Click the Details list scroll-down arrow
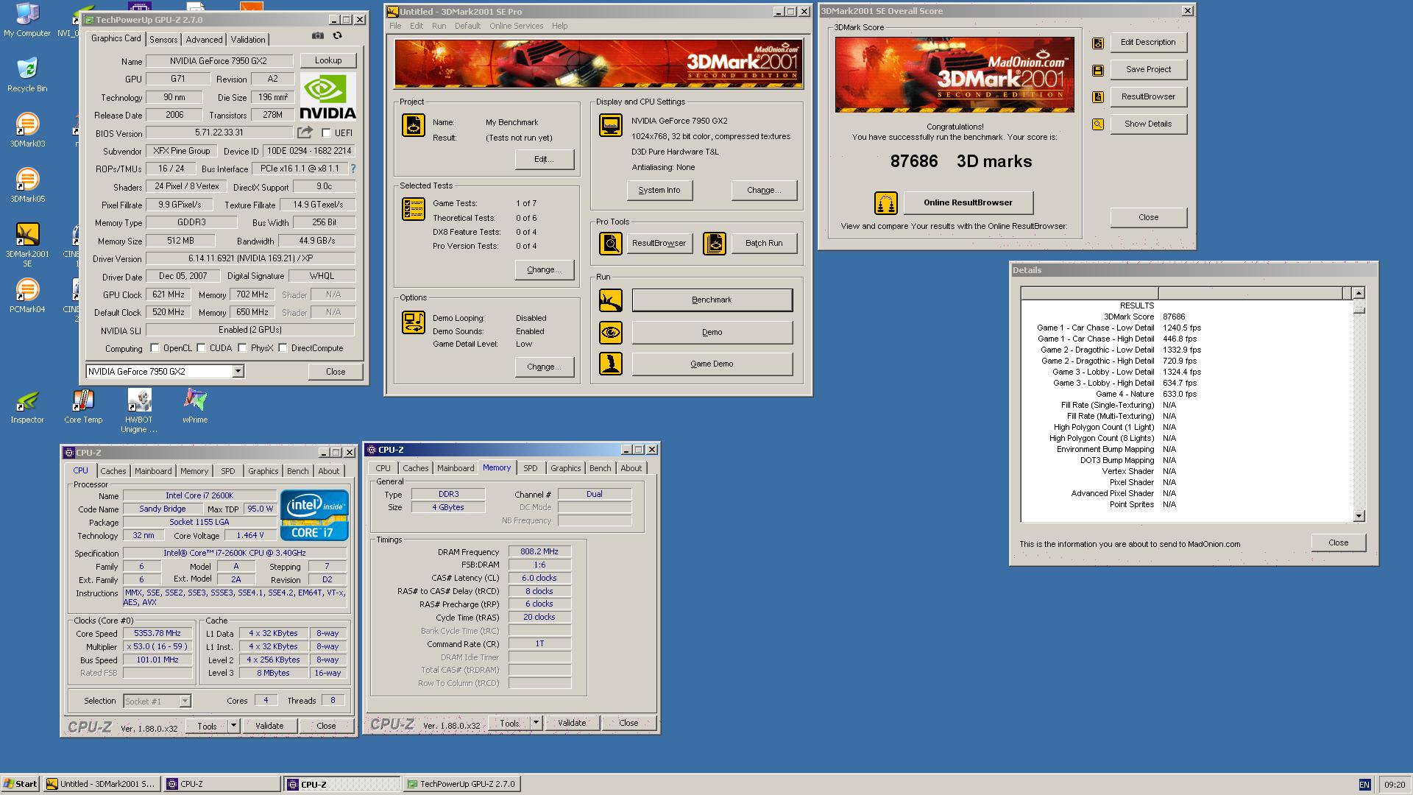This screenshot has width=1413, height=795. 1359,516
